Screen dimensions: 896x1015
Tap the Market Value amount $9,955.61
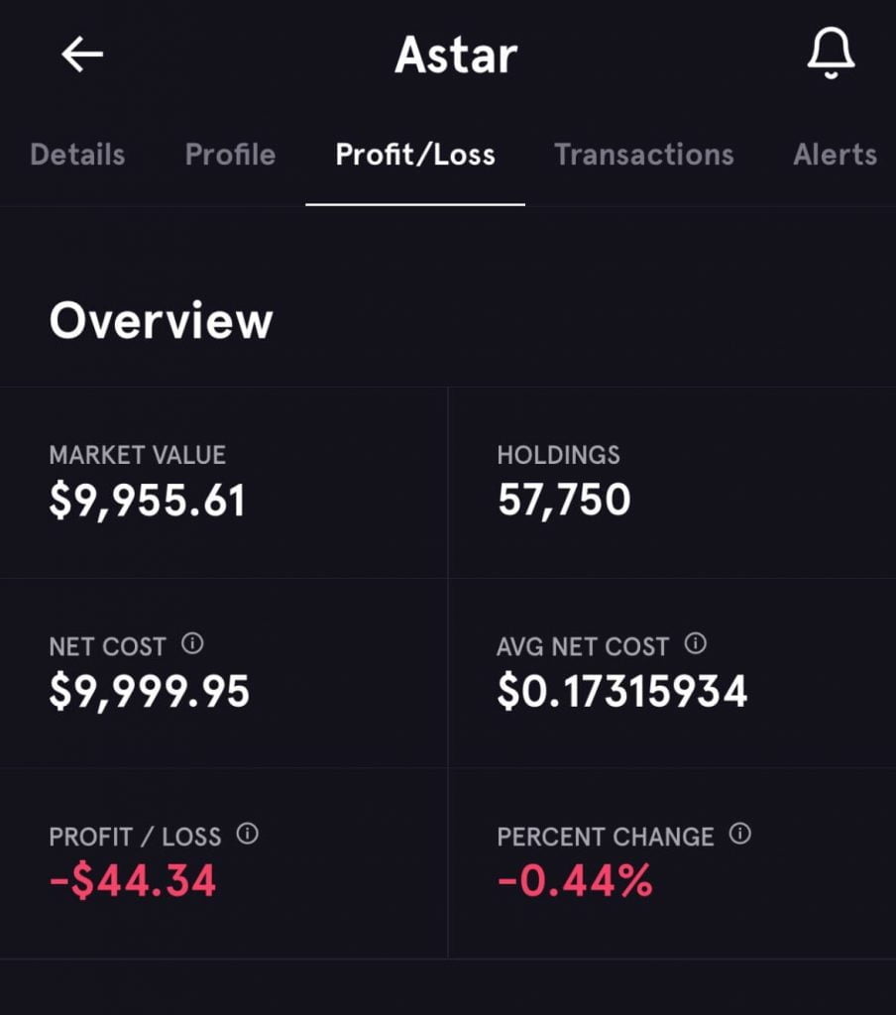pos(147,501)
